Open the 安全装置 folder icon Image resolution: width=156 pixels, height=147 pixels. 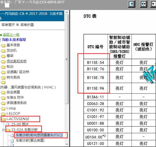click(3, 93)
